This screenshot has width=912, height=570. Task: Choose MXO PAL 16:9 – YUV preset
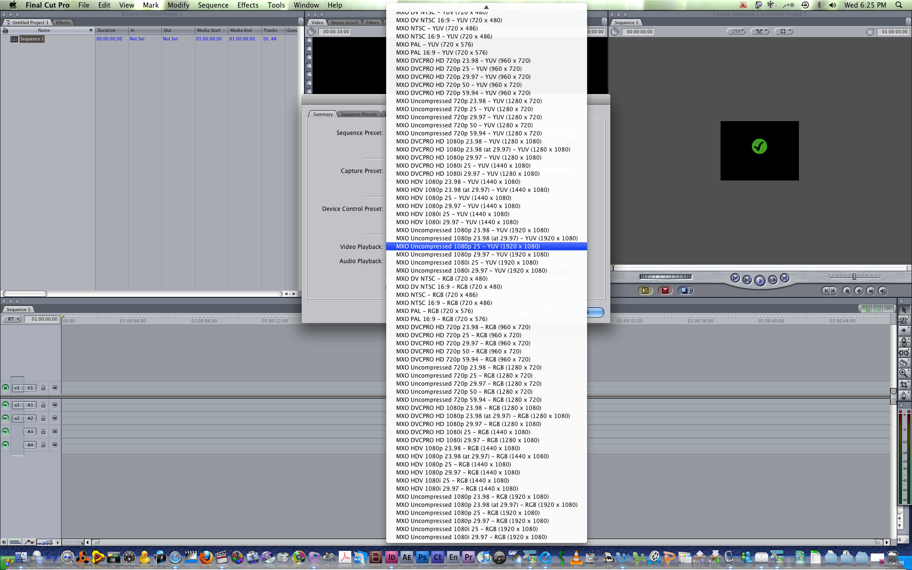pyautogui.click(x=486, y=53)
